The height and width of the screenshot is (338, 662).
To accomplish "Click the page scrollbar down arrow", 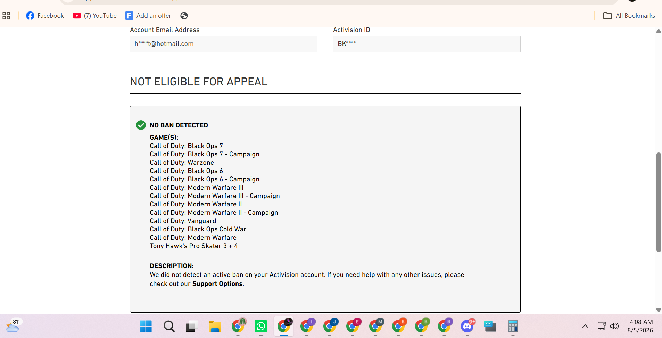I will pyautogui.click(x=659, y=310).
